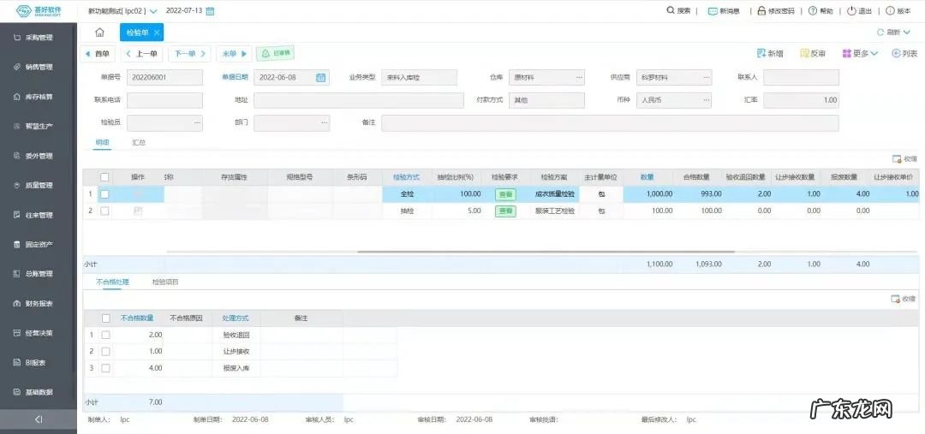
Task: Open the login date calendar icon
Action: click(211, 11)
